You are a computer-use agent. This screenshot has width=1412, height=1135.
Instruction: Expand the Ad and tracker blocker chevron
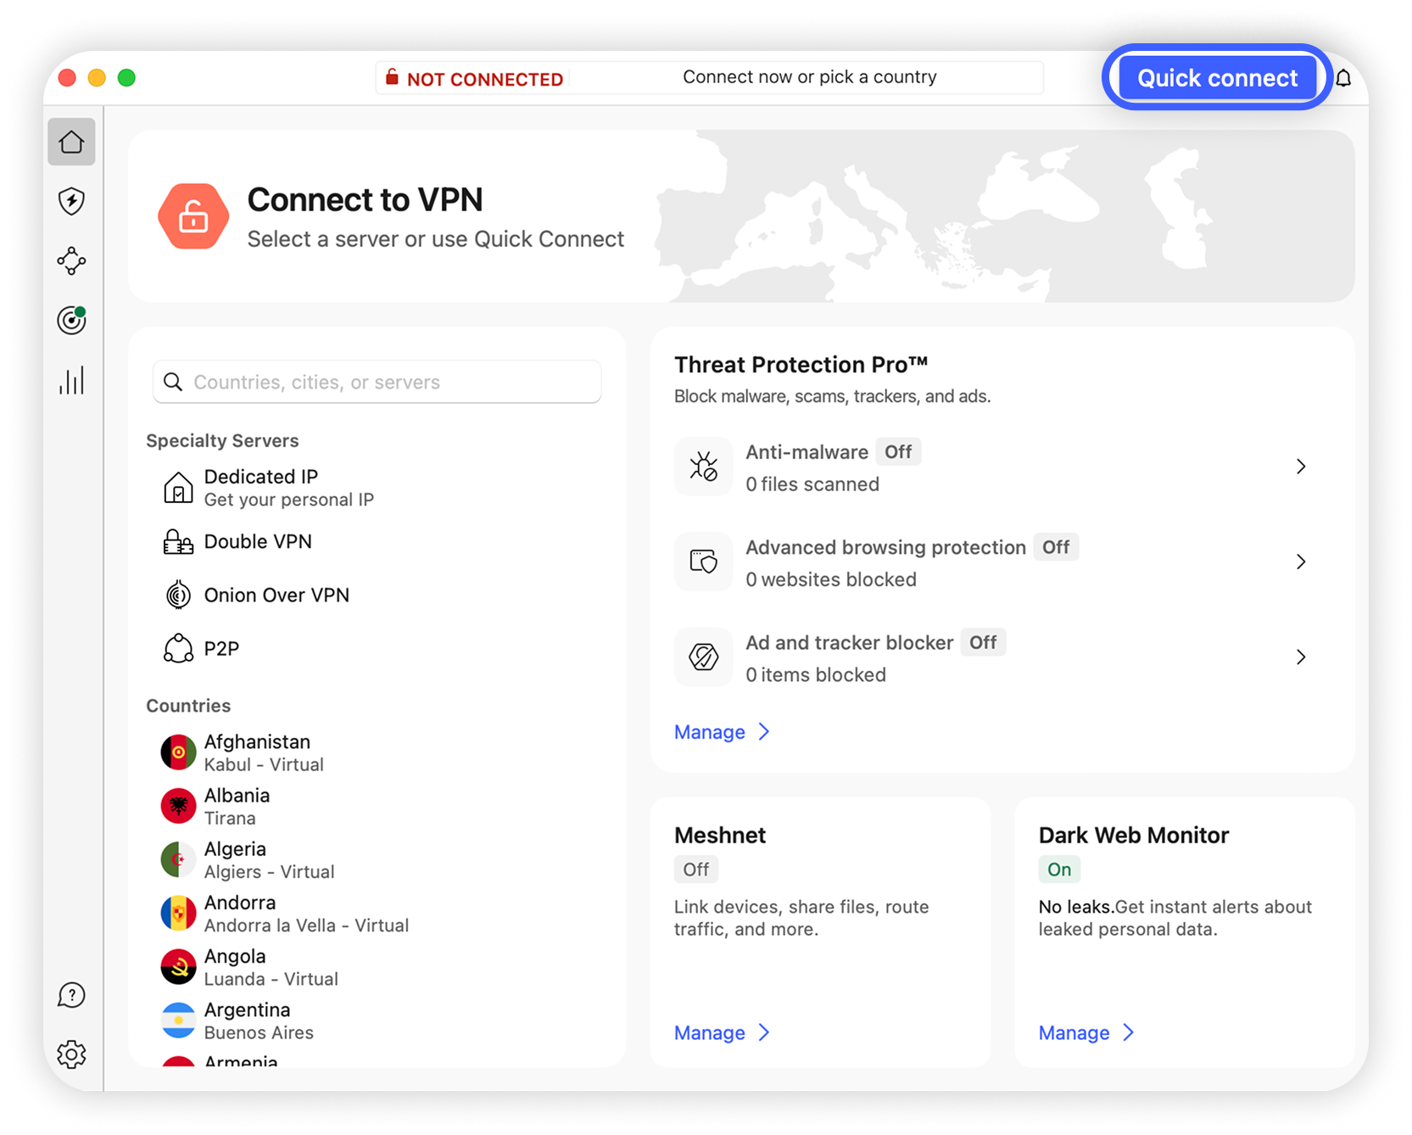(x=1301, y=657)
